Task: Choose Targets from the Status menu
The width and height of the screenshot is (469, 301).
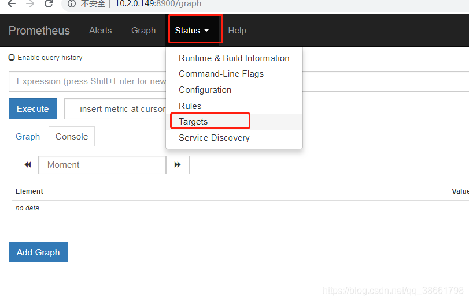Action: click(234, 122)
